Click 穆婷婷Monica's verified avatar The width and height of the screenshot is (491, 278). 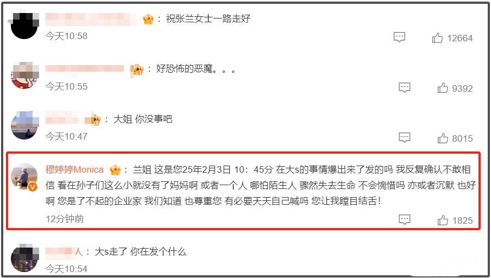[24, 176]
